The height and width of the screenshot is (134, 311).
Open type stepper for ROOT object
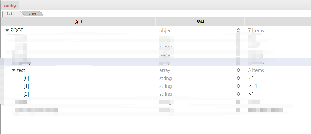[238, 30]
